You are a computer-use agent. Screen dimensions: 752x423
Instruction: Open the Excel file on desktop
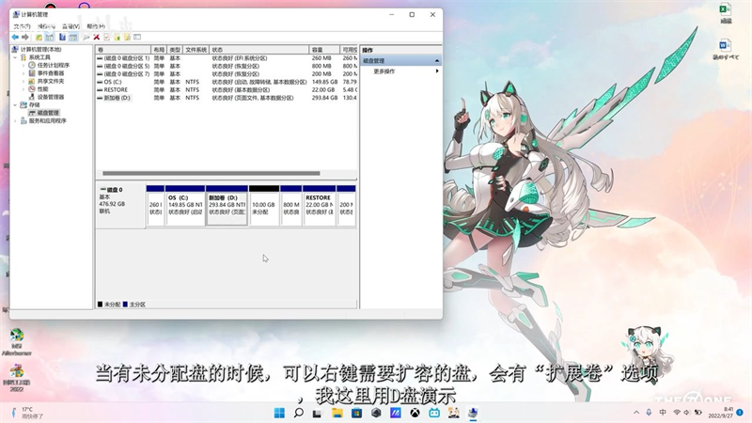coord(725,13)
